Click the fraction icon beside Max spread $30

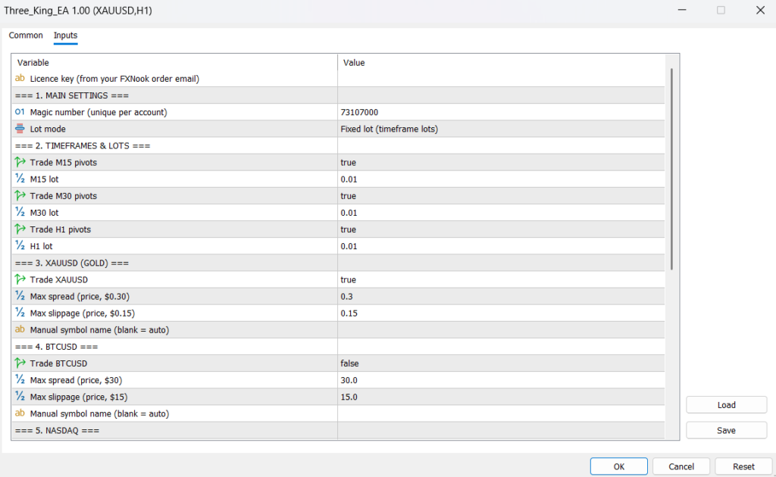tap(20, 380)
